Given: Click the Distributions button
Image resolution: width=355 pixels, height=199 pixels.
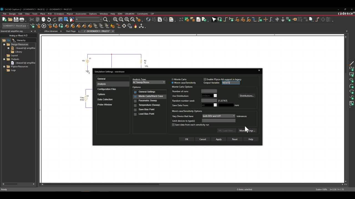Looking at the screenshot, I should (247, 96).
